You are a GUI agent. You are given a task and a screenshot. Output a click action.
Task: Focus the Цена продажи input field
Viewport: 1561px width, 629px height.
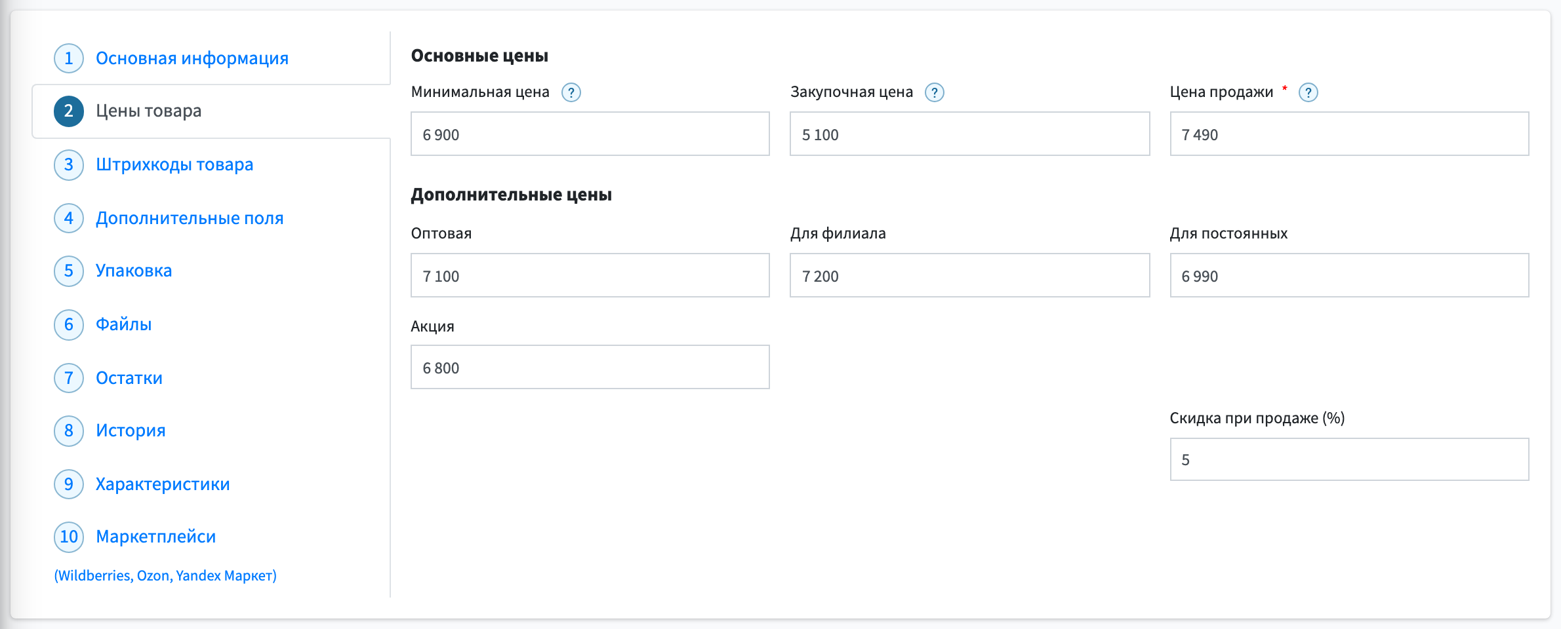click(1350, 134)
